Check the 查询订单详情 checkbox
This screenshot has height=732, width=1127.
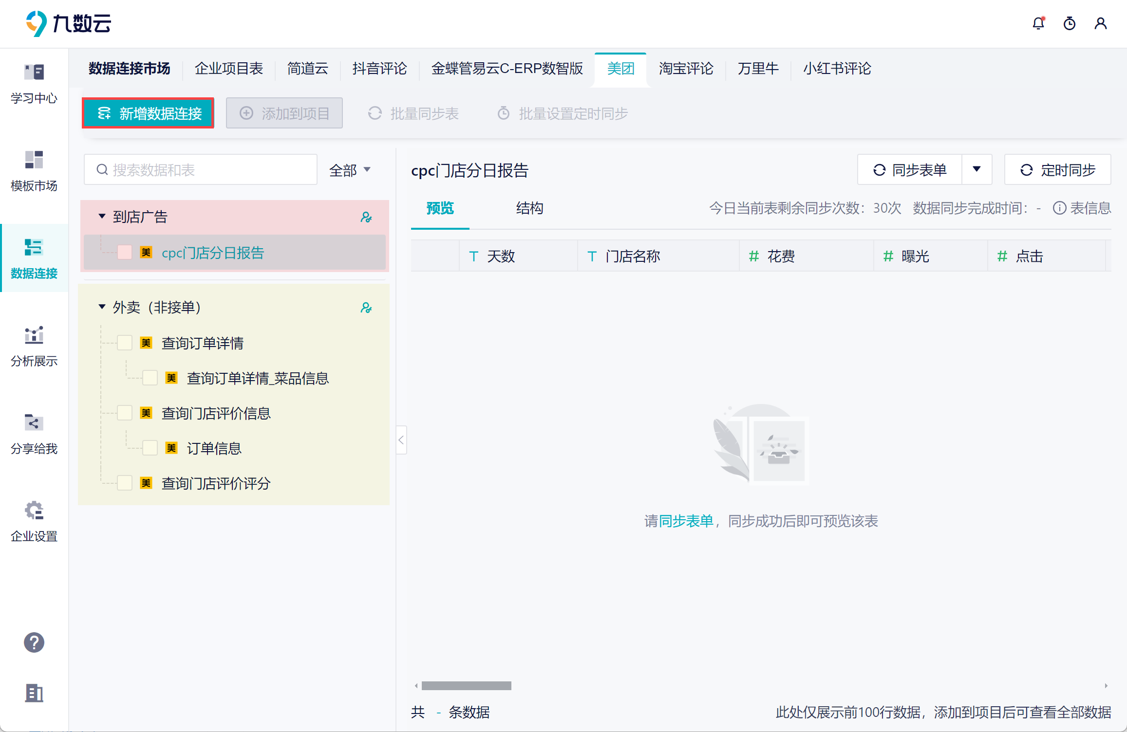click(125, 343)
